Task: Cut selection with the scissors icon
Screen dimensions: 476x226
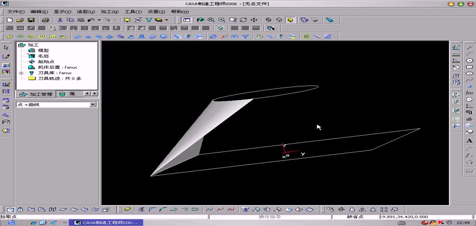Action: pos(60,20)
